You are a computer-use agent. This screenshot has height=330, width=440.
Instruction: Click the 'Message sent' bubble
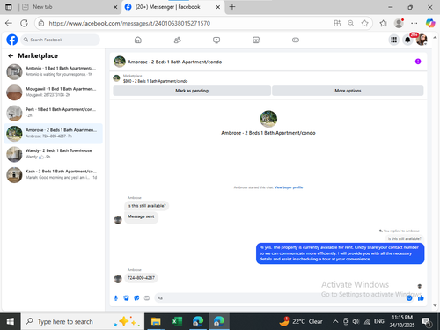pyautogui.click(x=141, y=216)
